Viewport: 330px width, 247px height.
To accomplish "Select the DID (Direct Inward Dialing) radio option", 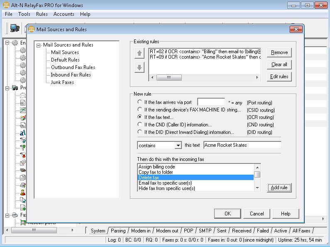I will [x=140, y=132].
